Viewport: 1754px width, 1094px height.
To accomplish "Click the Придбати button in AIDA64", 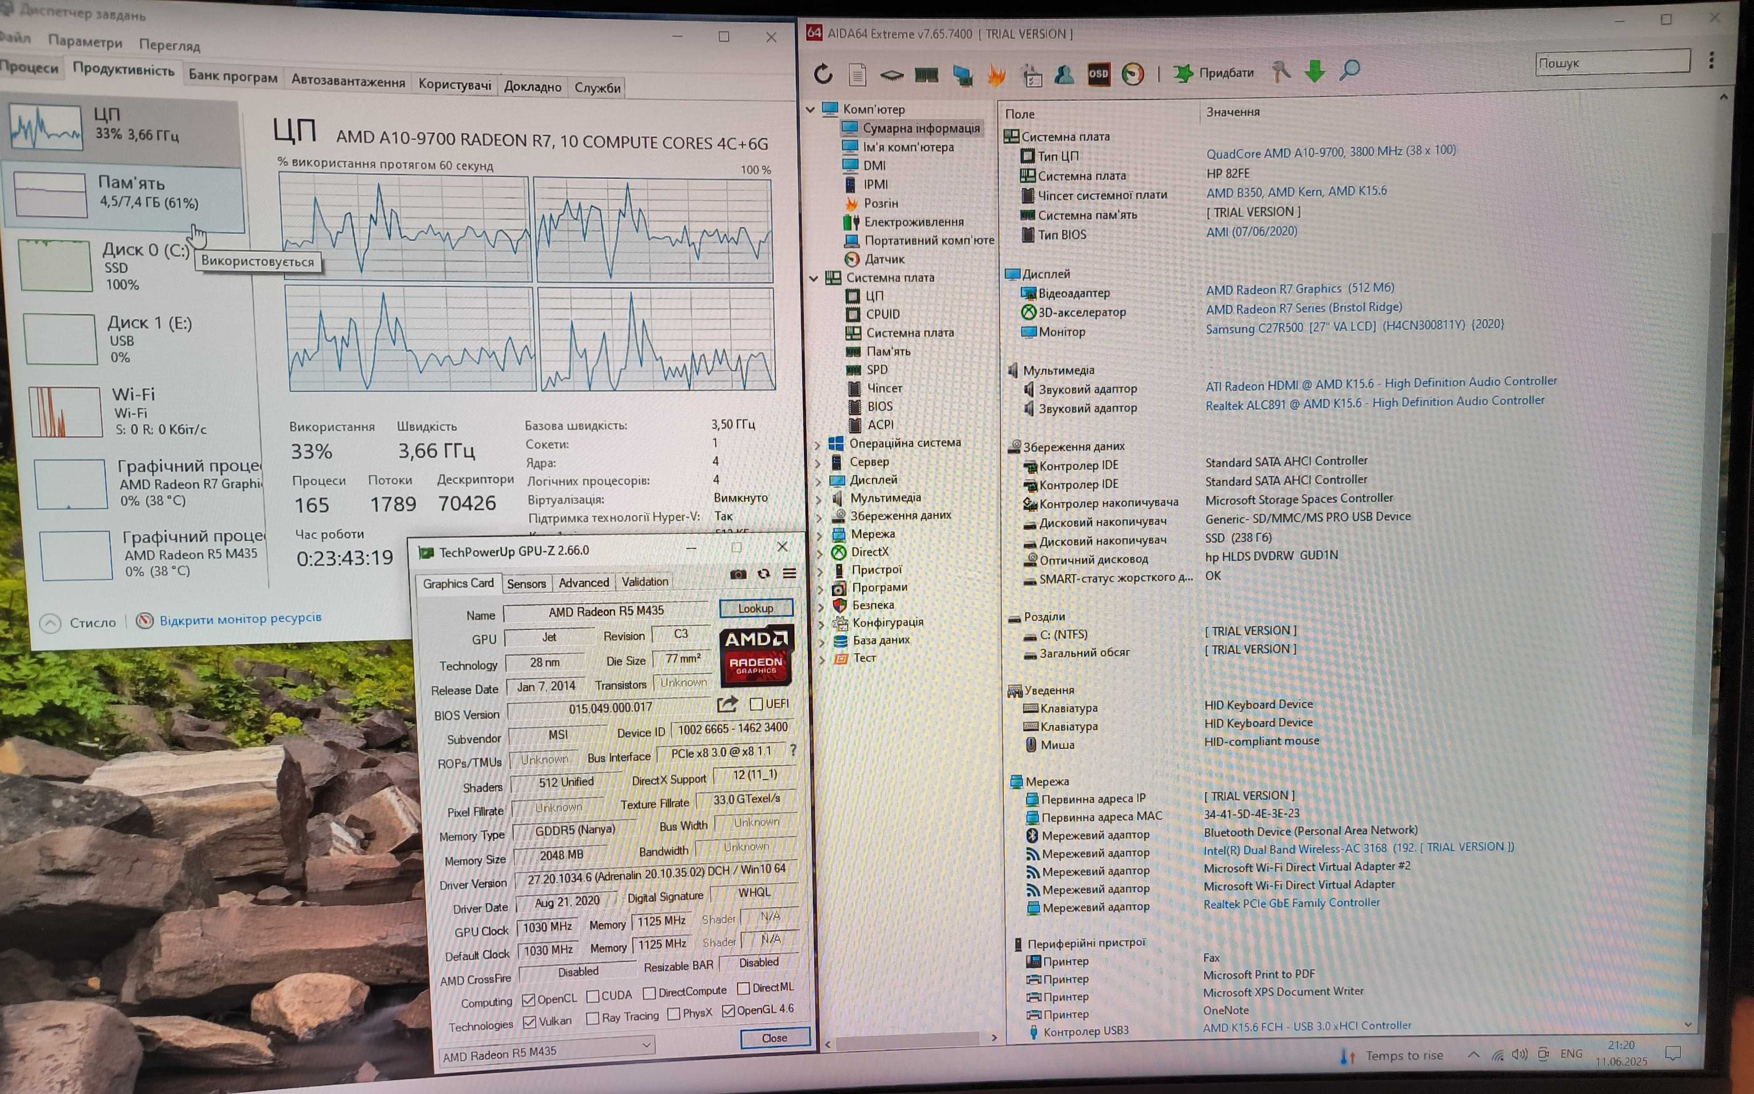I will click(x=1213, y=72).
